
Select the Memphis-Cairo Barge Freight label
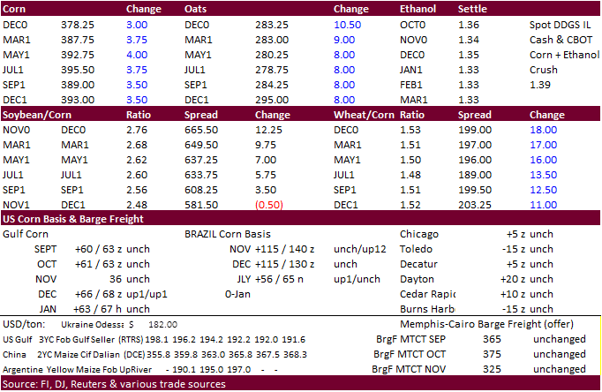[481, 325]
